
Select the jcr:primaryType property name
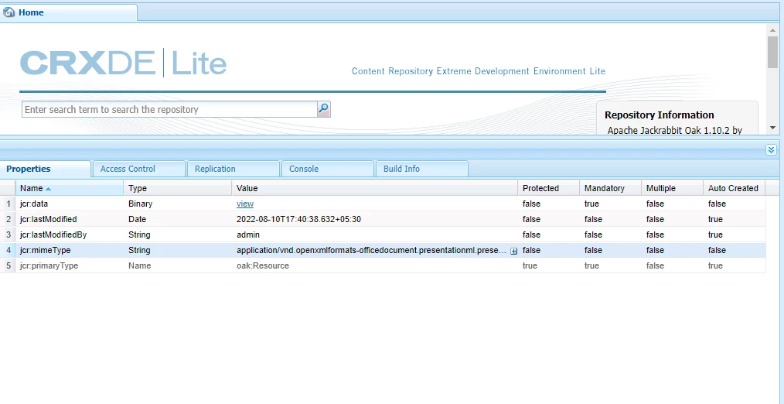tap(49, 265)
